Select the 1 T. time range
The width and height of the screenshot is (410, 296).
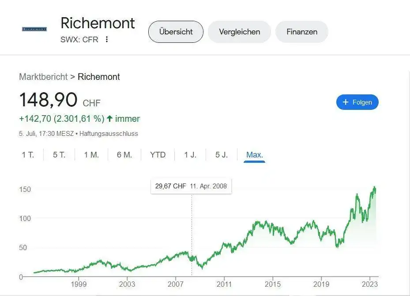[28, 155]
